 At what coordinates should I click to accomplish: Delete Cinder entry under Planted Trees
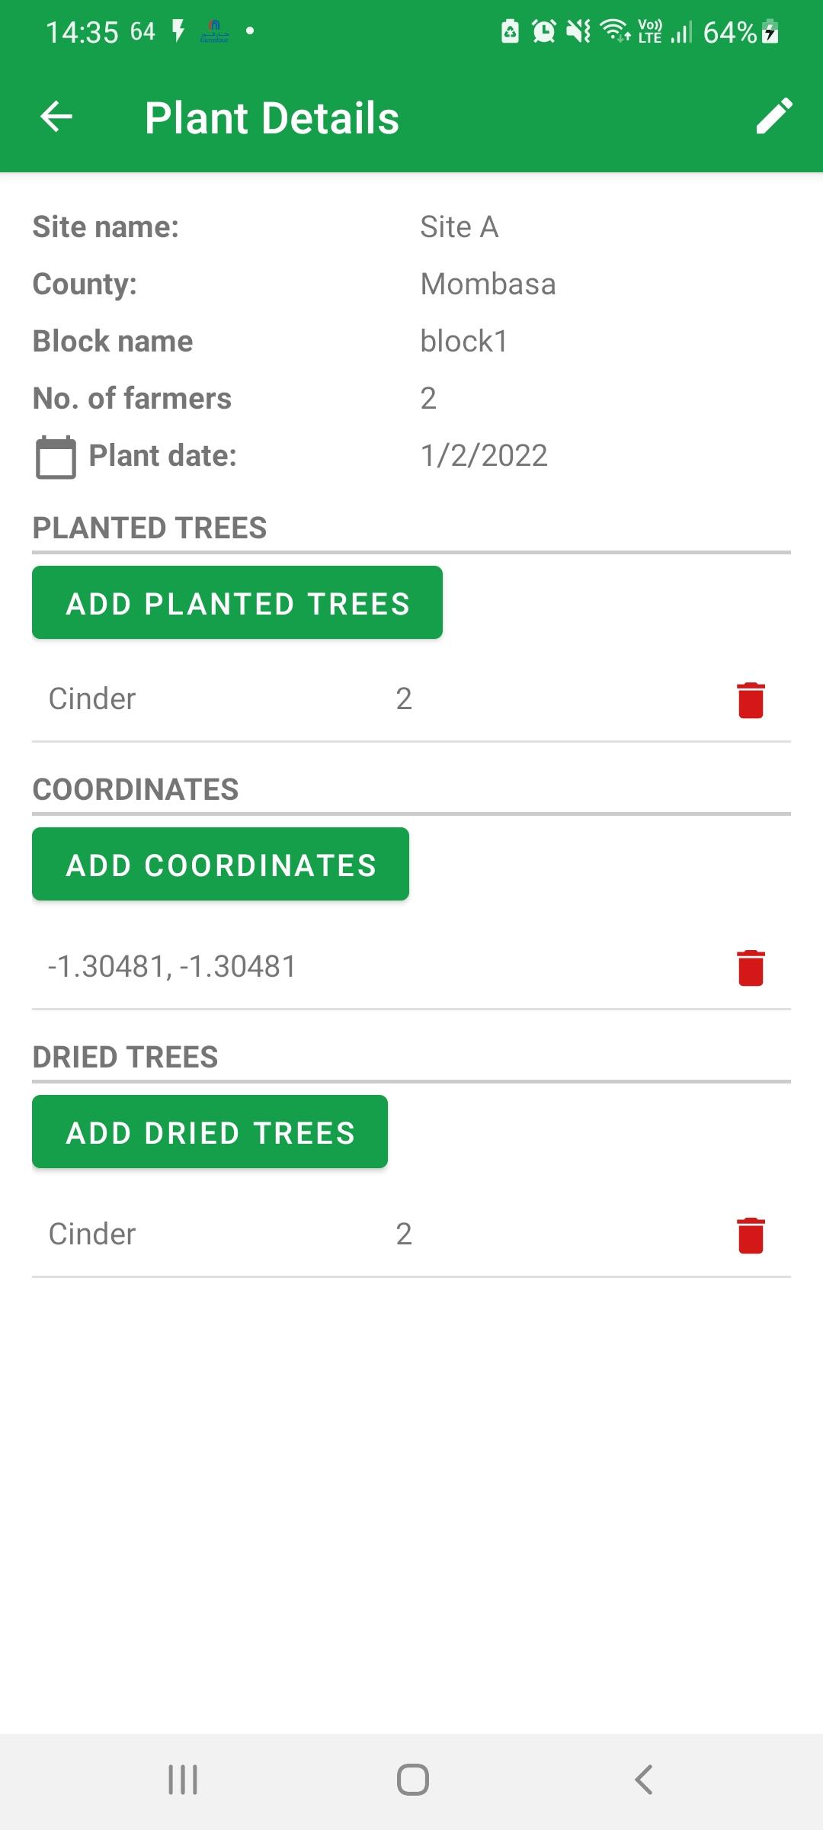click(x=751, y=700)
